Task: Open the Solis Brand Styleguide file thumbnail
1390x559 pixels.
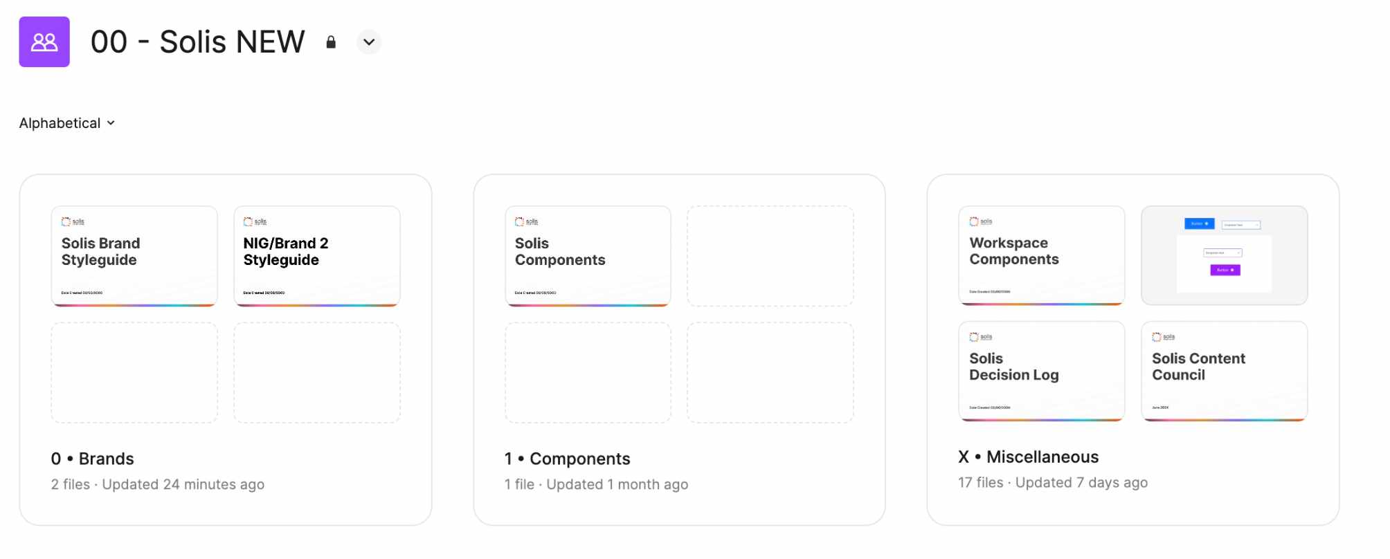Action: (x=134, y=256)
